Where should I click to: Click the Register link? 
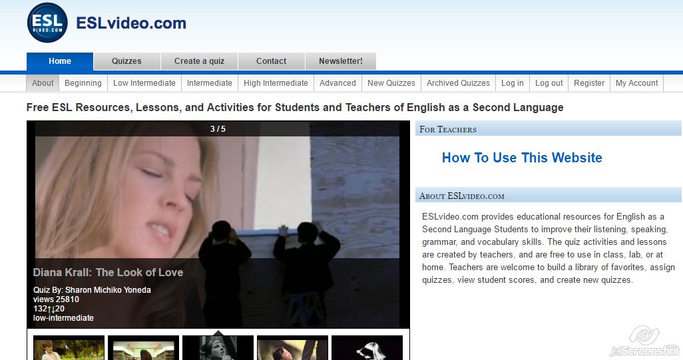(589, 83)
